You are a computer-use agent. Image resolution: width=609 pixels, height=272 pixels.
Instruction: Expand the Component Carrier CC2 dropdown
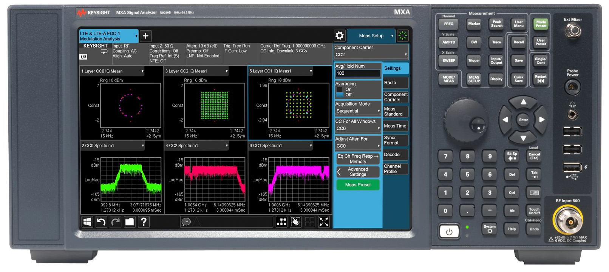pyautogui.click(x=371, y=55)
